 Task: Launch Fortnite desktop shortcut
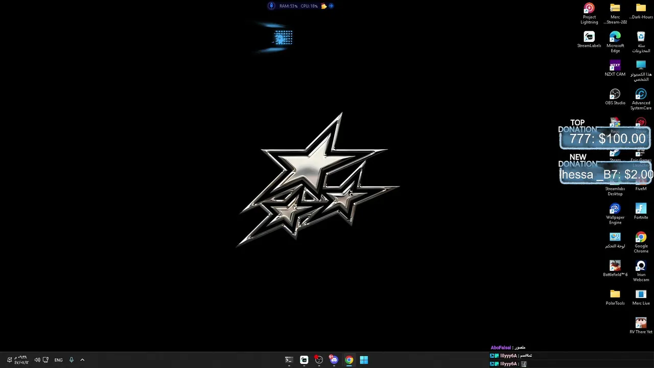point(641,212)
